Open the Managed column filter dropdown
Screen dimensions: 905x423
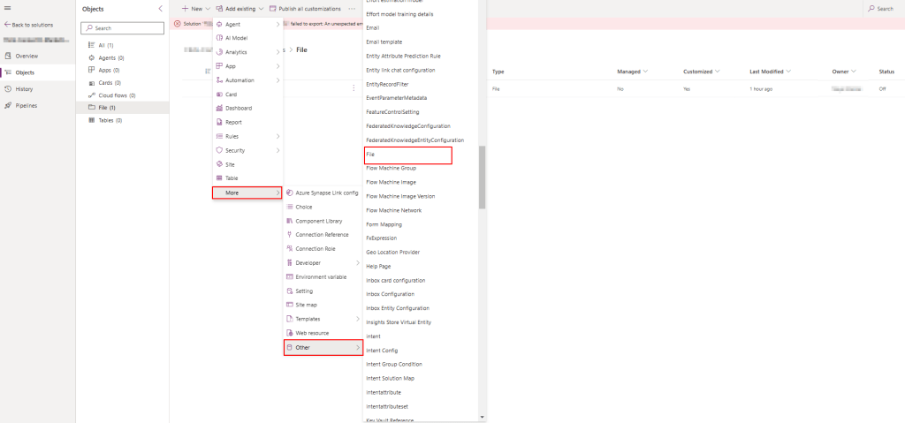tap(645, 72)
